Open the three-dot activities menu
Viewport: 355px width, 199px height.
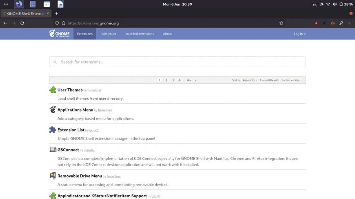(x=6, y=4)
